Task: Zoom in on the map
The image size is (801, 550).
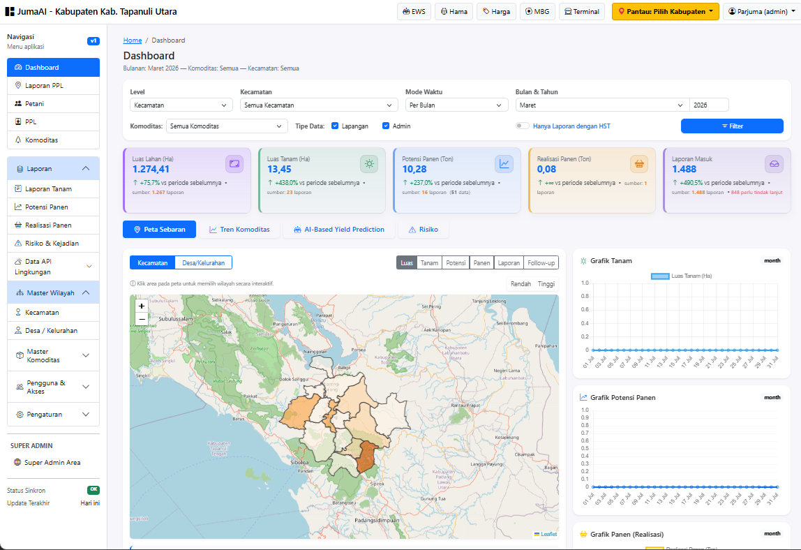Action: [142, 306]
